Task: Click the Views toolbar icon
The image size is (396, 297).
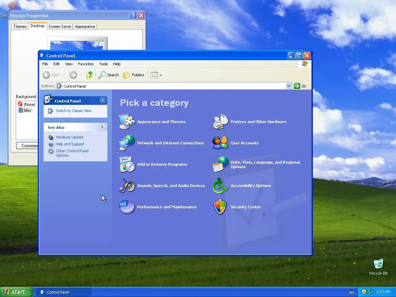Action: [154, 75]
